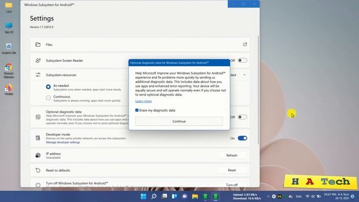Open the yellow folder on the desktop

click(x=9, y=7)
